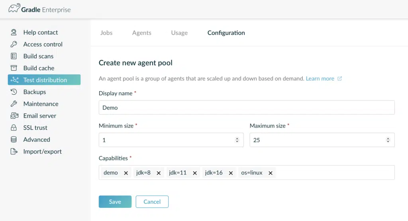Click the Access control key icon
Image resolution: width=408 pixels, height=221 pixels.
[14, 45]
